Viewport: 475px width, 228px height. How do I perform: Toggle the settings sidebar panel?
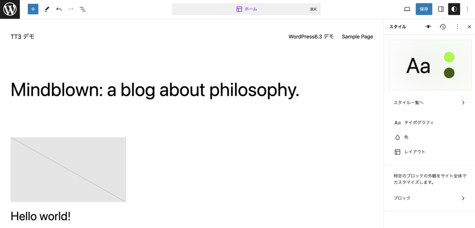tap(441, 9)
